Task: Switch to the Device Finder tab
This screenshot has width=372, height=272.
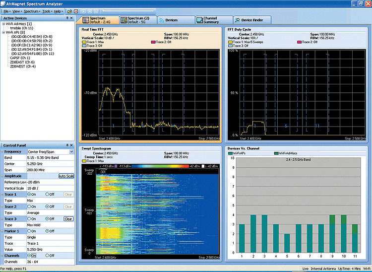Action: coord(252,20)
